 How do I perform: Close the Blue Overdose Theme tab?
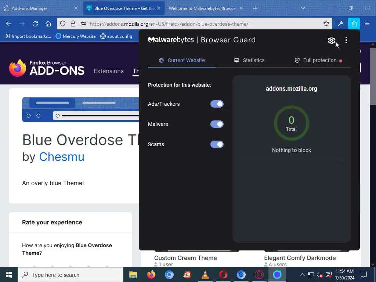coord(159,8)
